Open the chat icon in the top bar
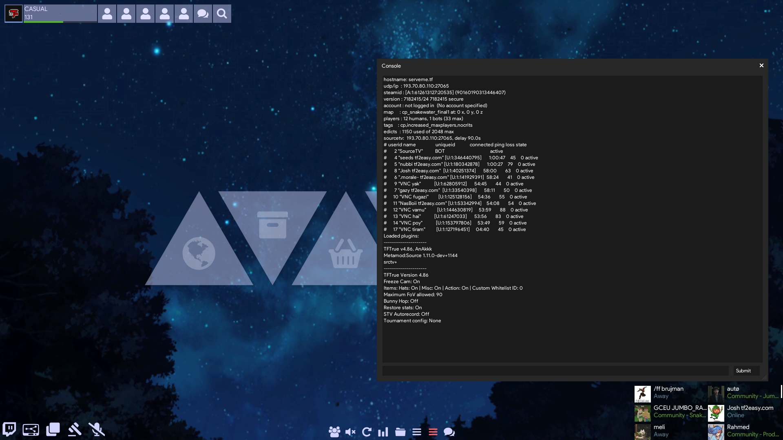This screenshot has width=783, height=440. 203,14
